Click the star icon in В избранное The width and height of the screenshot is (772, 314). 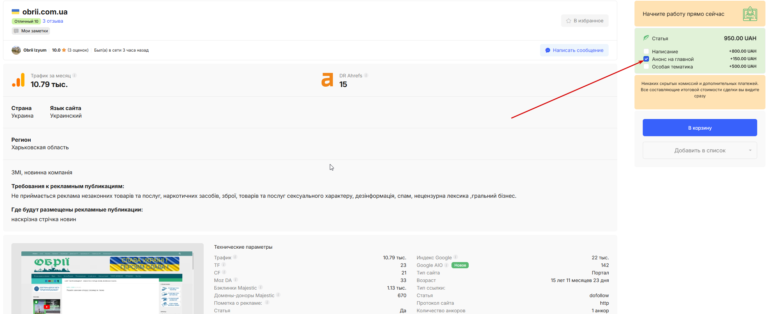pos(569,21)
